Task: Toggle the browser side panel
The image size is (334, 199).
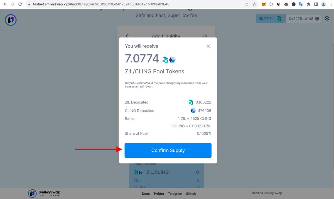Action: coord(316,4)
